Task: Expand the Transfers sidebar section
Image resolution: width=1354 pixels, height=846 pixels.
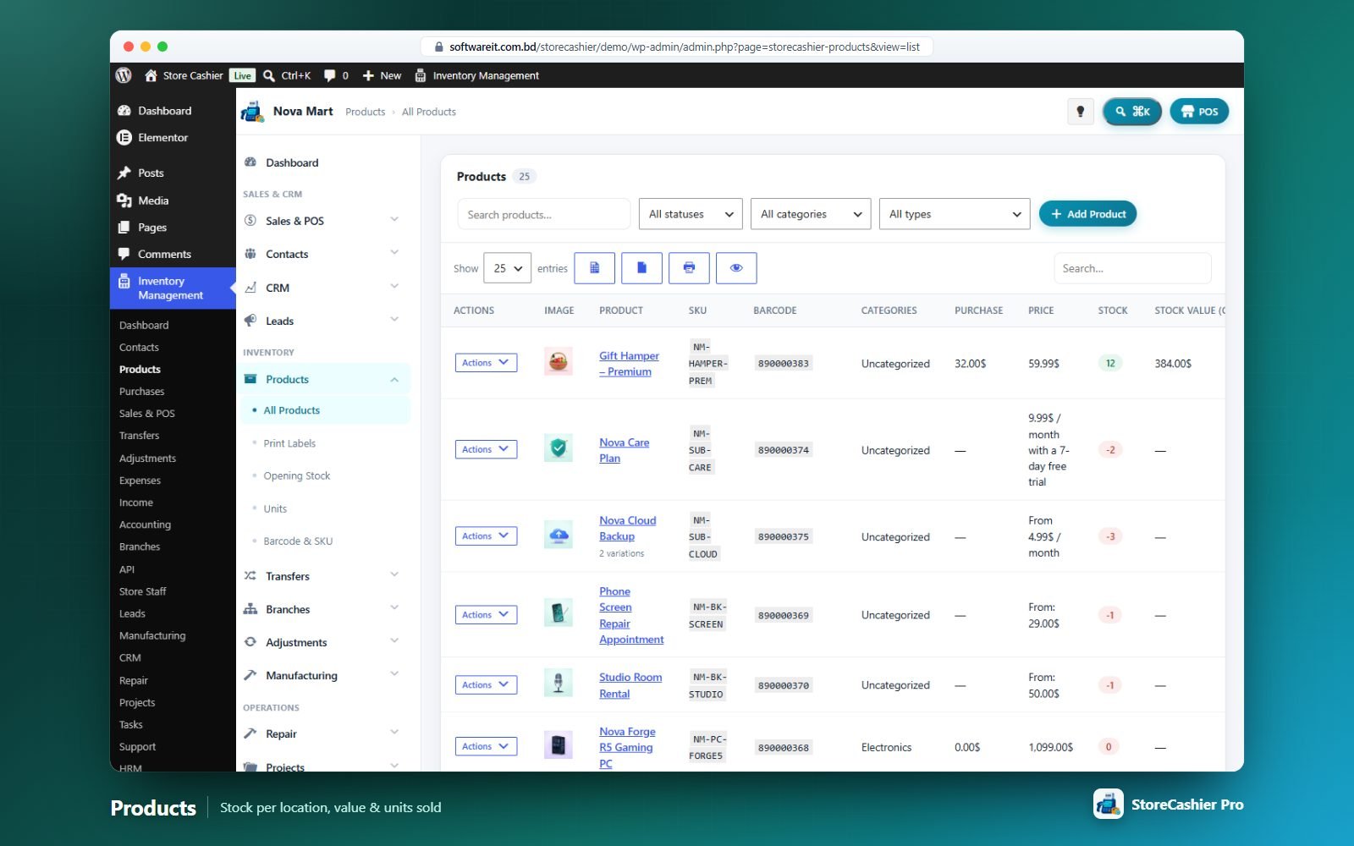Action: pos(323,576)
